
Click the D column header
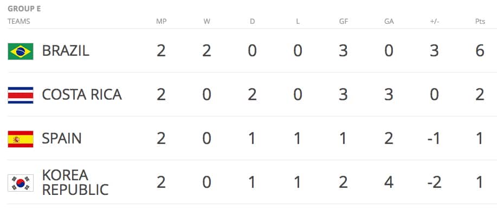coord(253,22)
